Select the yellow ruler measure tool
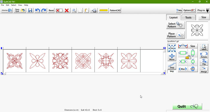 point(104,11)
